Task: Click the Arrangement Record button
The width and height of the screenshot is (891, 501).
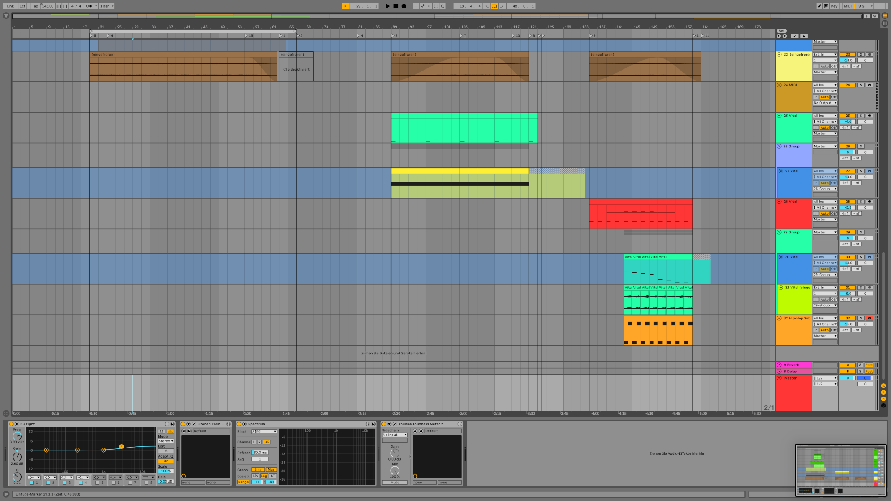Action: pyautogui.click(x=404, y=6)
